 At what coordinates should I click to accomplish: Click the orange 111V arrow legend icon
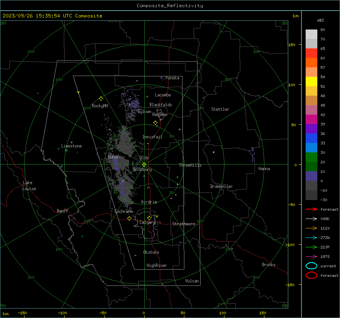click(x=311, y=228)
